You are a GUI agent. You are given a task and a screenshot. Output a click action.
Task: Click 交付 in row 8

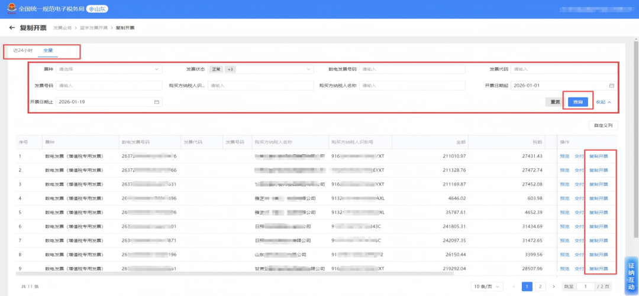[x=579, y=255]
